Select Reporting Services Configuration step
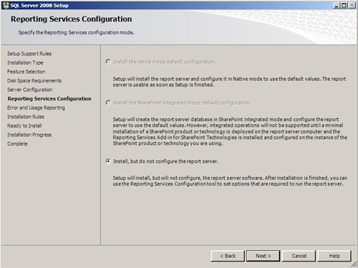The height and width of the screenshot is (268, 358). (49, 99)
